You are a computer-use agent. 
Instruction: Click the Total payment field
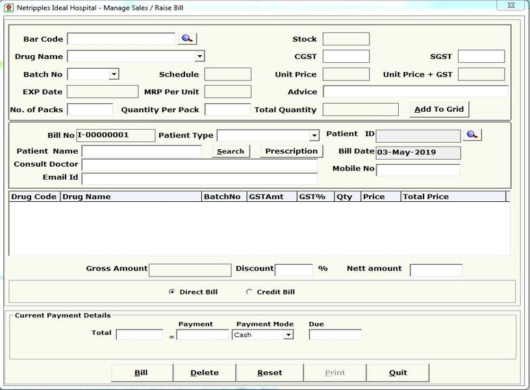pos(140,335)
